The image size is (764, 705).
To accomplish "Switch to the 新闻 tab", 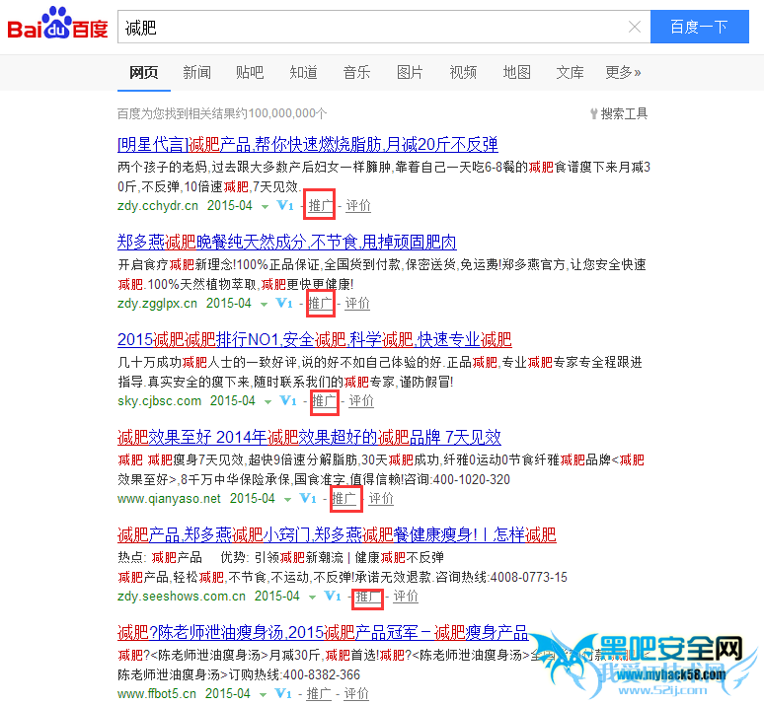I will 196,73.
